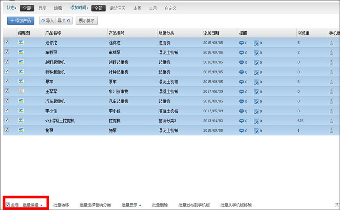Click the thumbnail icon for 越野起重机
Viewport: 340px width, 210px height.
[21, 62]
